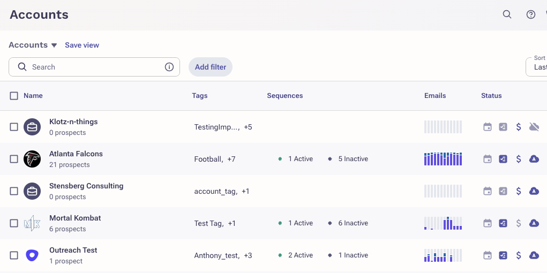Image resolution: width=547 pixels, height=273 pixels.
Task: Select the Mortal Kombat row checkbox
Action: [x=14, y=223]
